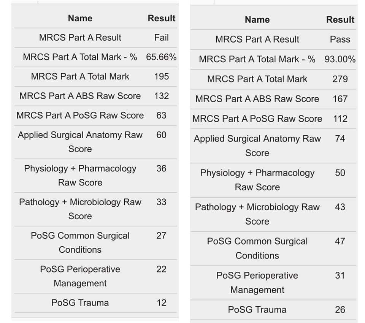Click the PoSG Raw Score value 112
Viewport: 365px width, 323px height.
(340, 119)
